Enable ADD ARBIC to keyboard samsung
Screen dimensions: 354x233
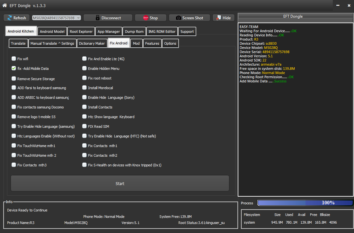tap(14, 97)
